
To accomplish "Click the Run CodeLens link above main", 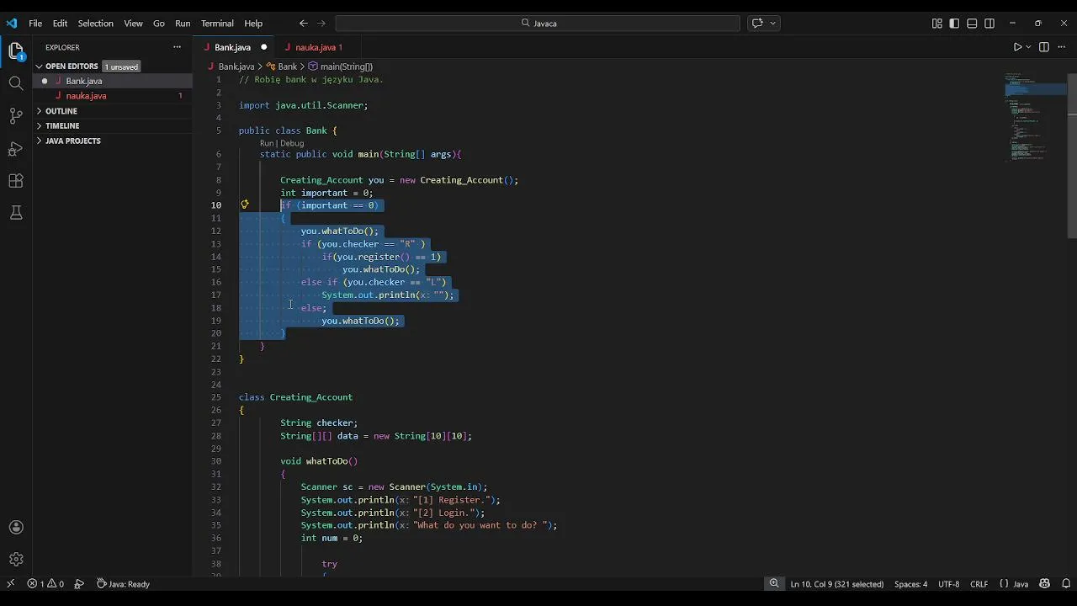I will (x=267, y=143).
